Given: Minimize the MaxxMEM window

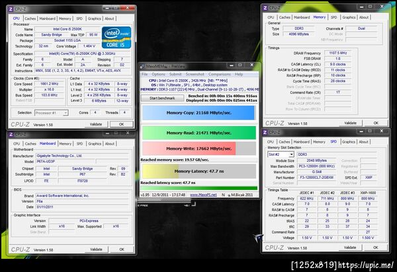Looking at the screenshot, I should pyautogui.click(x=231, y=65).
